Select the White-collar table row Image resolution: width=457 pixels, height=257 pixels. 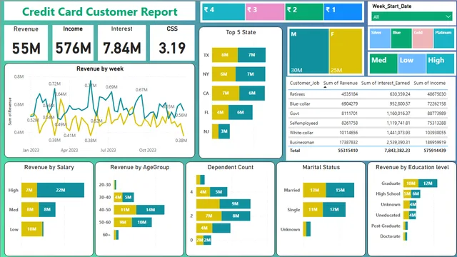coord(368,133)
